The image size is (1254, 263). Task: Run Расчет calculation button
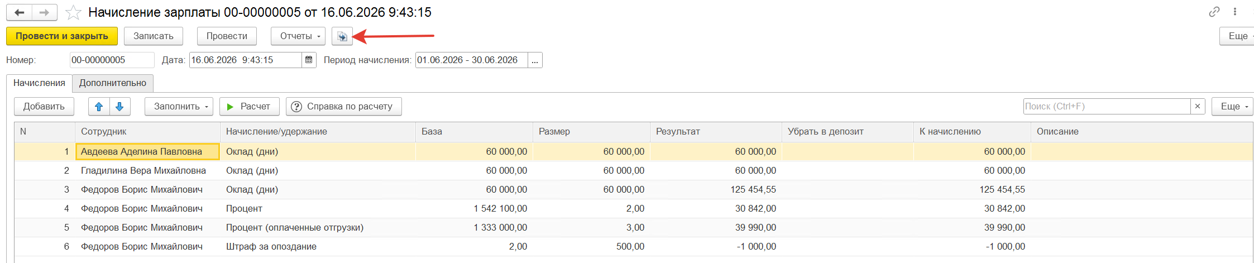point(249,107)
